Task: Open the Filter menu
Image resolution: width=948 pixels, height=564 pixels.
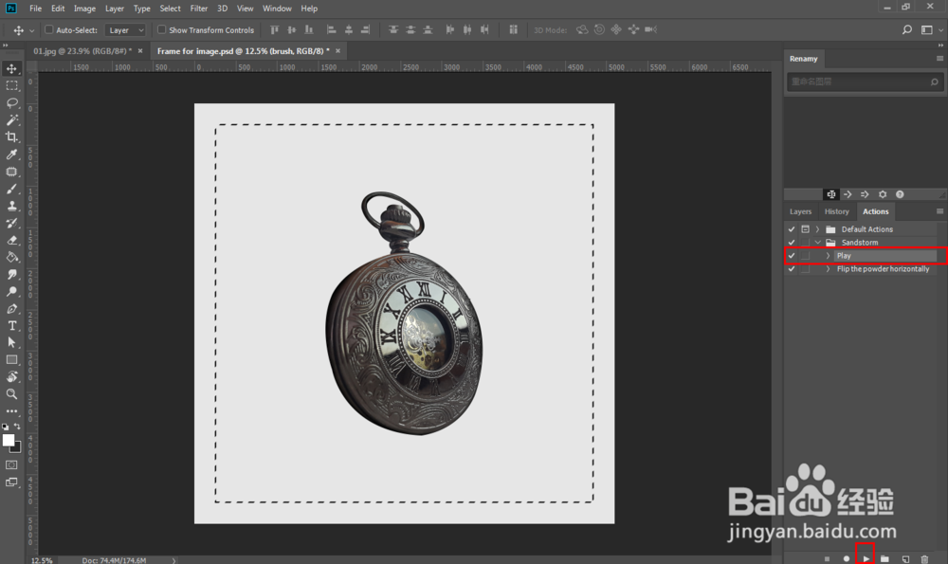Action: tap(199, 9)
